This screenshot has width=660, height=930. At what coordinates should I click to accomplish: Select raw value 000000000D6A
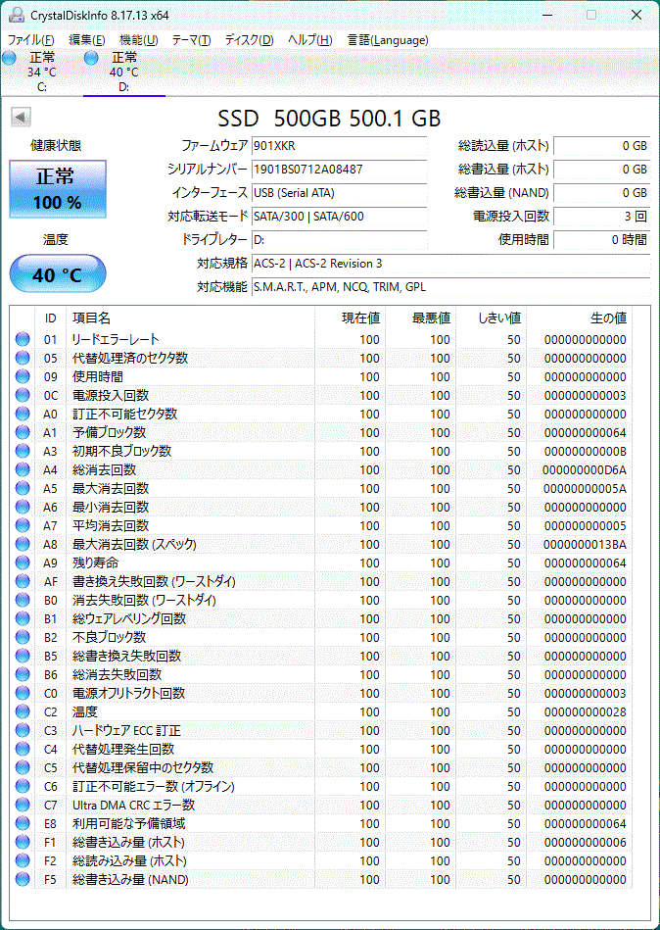point(585,469)
